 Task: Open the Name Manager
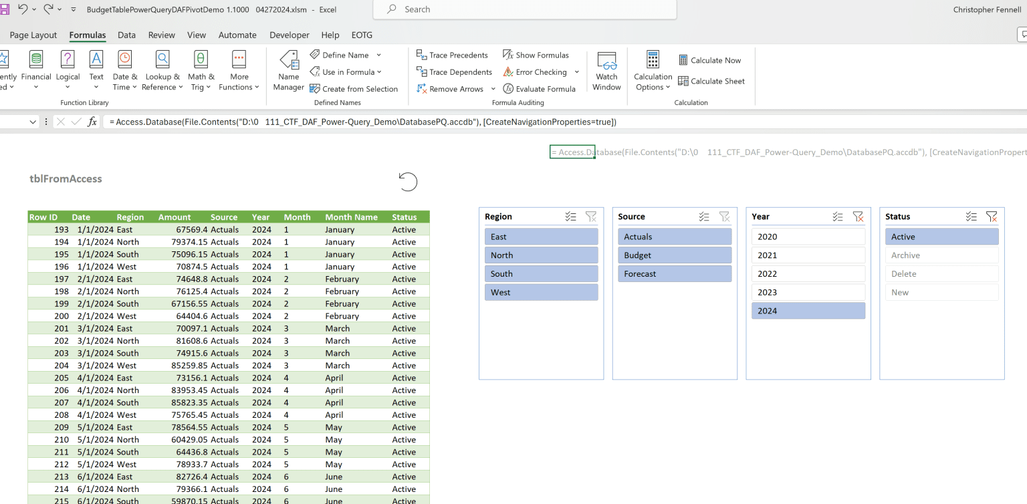(x=288, y=71)
